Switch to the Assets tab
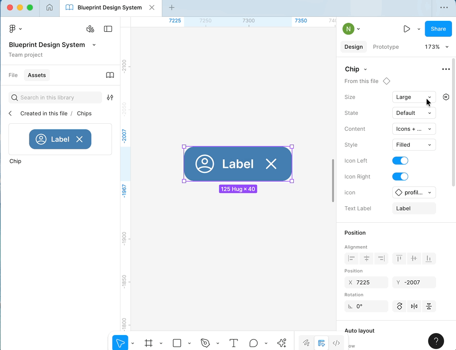 (37, 75)
